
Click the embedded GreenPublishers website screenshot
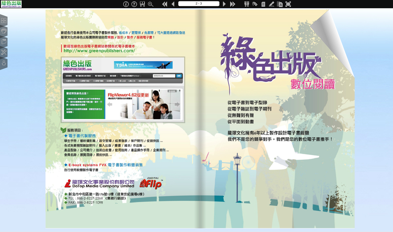[123, 90]
